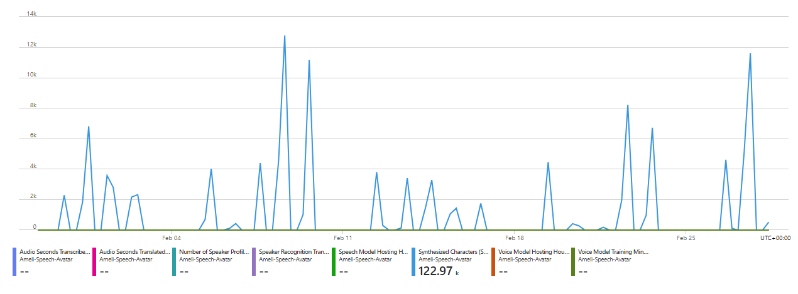Click Ameli-Speech-Avatar under Voice Model Training
The image size is (798, 294).
[604, 259]
